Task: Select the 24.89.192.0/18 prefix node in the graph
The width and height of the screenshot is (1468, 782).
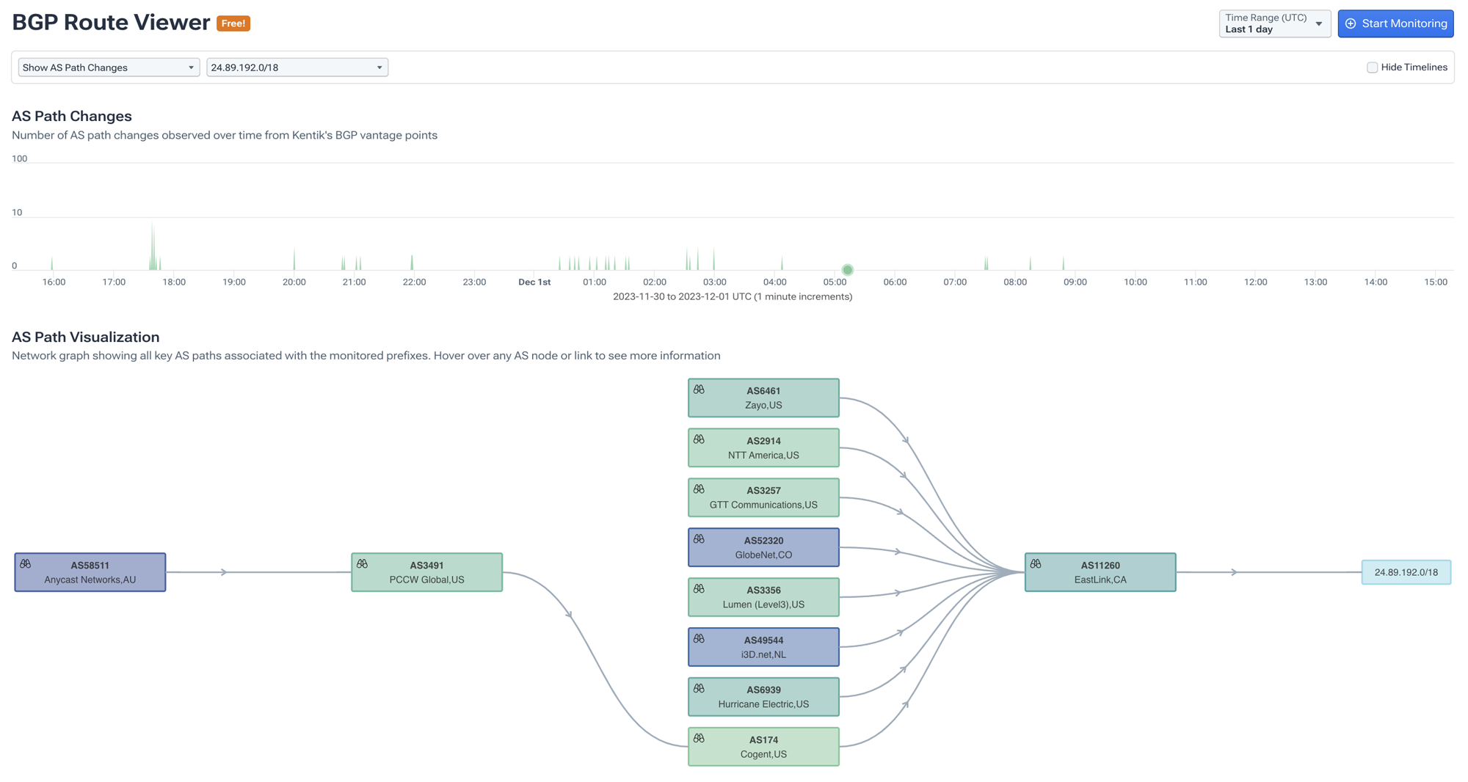Action: 1406,572
